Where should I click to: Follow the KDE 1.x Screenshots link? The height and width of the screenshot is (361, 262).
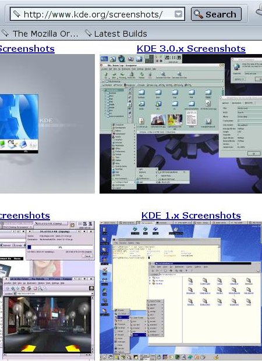point(191,216)
